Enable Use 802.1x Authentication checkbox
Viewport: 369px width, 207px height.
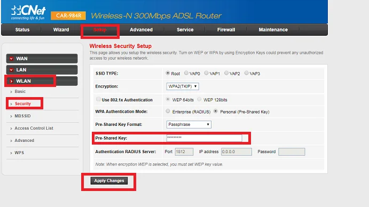click(98, 99)
